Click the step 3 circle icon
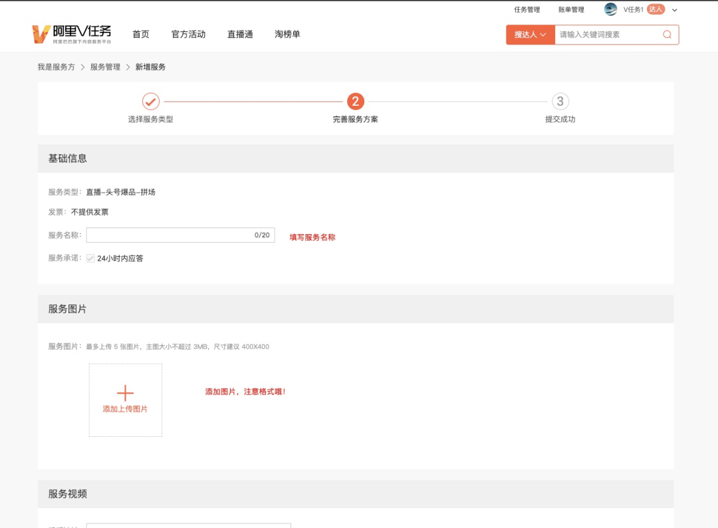Viewport: 718px width, 528px height. pyautogui.click(x=560, y=102)
